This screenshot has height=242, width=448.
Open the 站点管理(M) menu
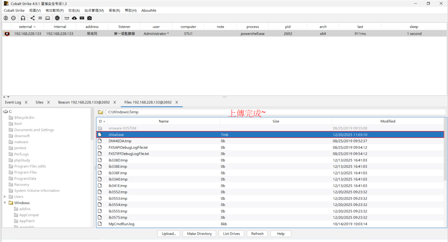[94, 11]
